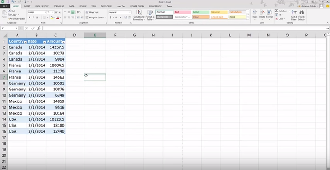
Task: Click the Save icon in quick access toolbar
Action: tap(8, 2)
